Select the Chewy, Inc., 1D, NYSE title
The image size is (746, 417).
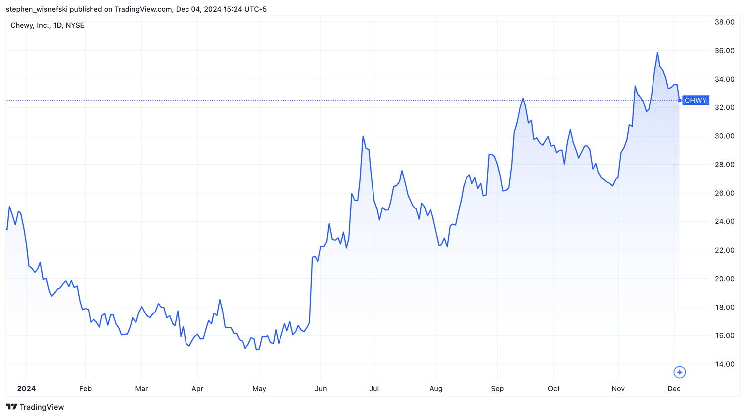tap(47, 25)
